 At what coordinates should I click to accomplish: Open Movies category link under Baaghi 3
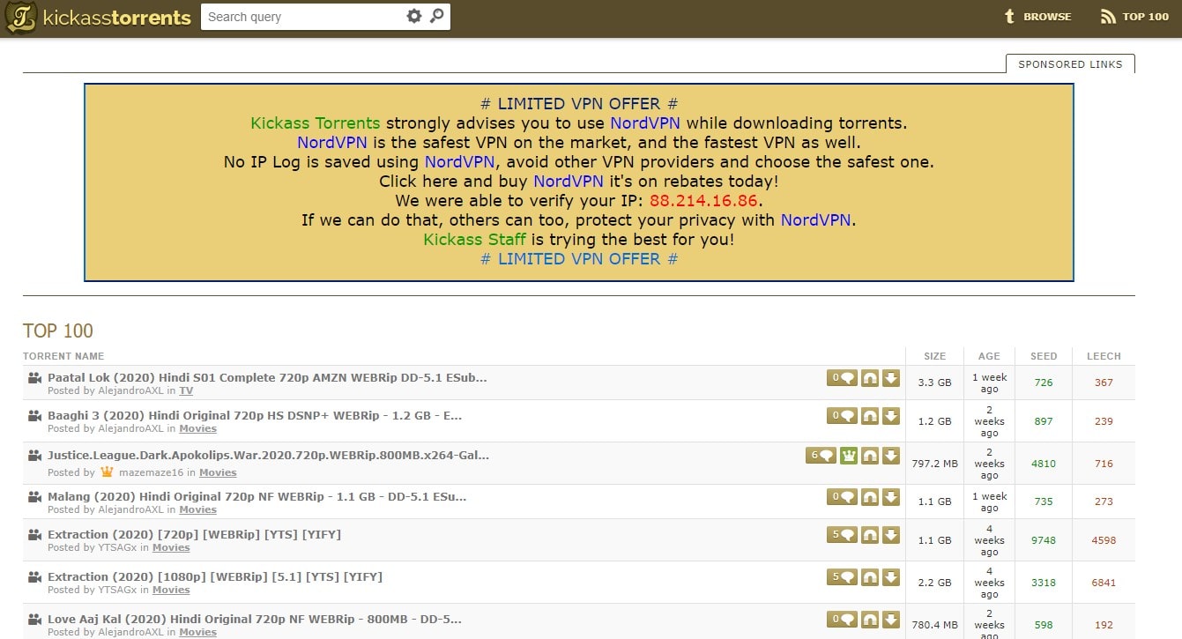tap(197, 428)
